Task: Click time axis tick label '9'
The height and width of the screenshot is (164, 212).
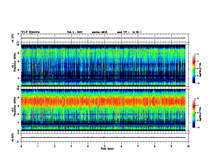Action: (x=171, y=146)
